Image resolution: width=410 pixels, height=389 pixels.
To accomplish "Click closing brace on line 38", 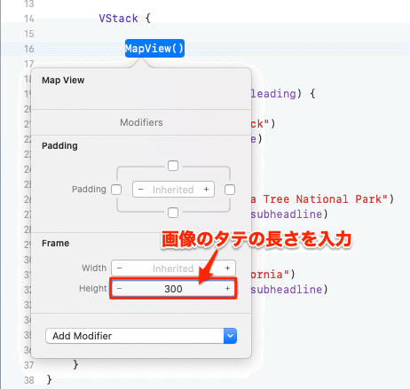I will click(x=49, y=379).
